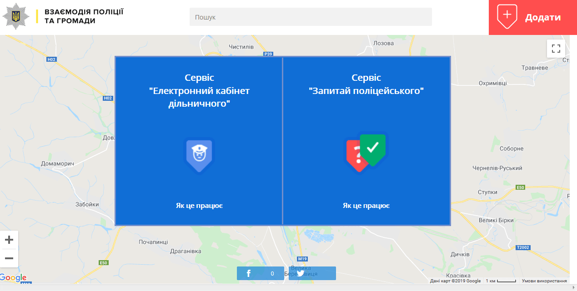577x291 pixels.
Task: Click Великі Бірки label on the map
Action: 496,220
